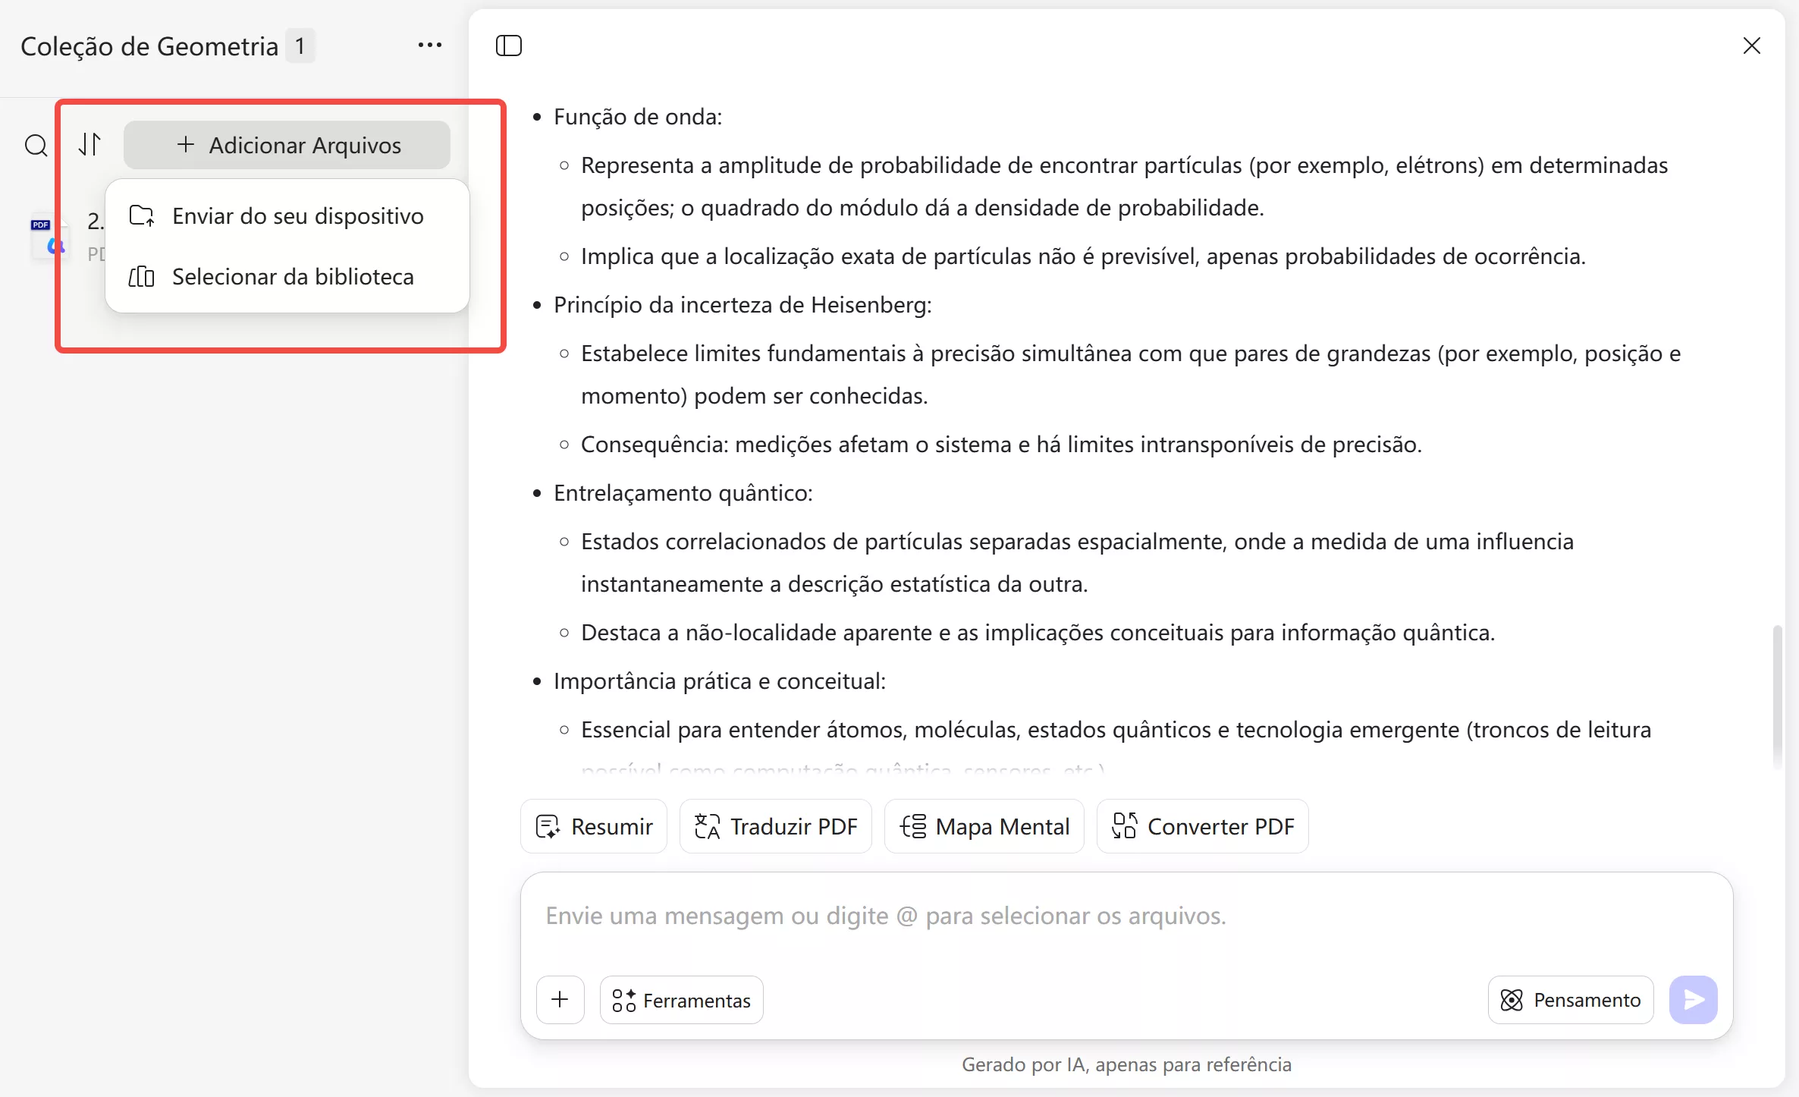Screen dimensions: 1799x1097
Task: Toggle Pensamento thinking mode
Action: click(1569, 999)
